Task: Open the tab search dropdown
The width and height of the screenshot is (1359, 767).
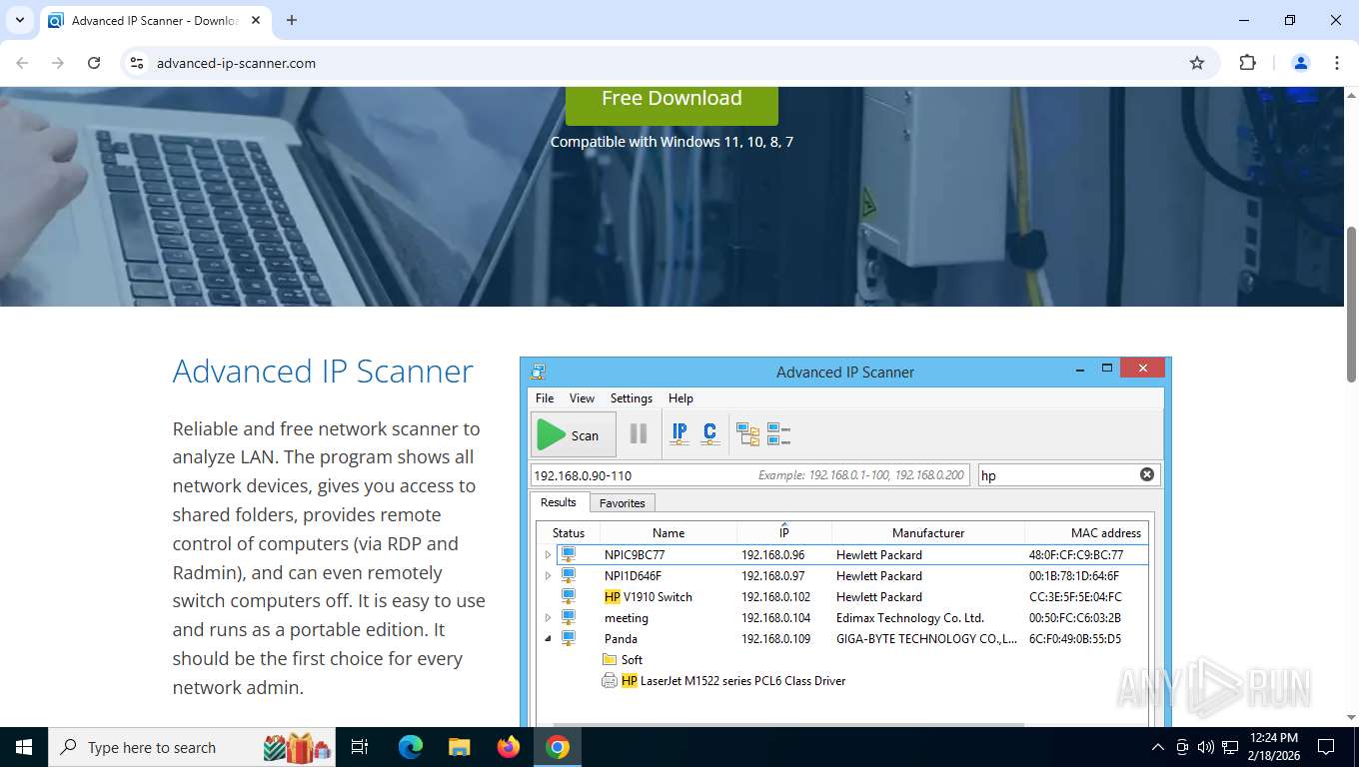Action: click(19, 20)
